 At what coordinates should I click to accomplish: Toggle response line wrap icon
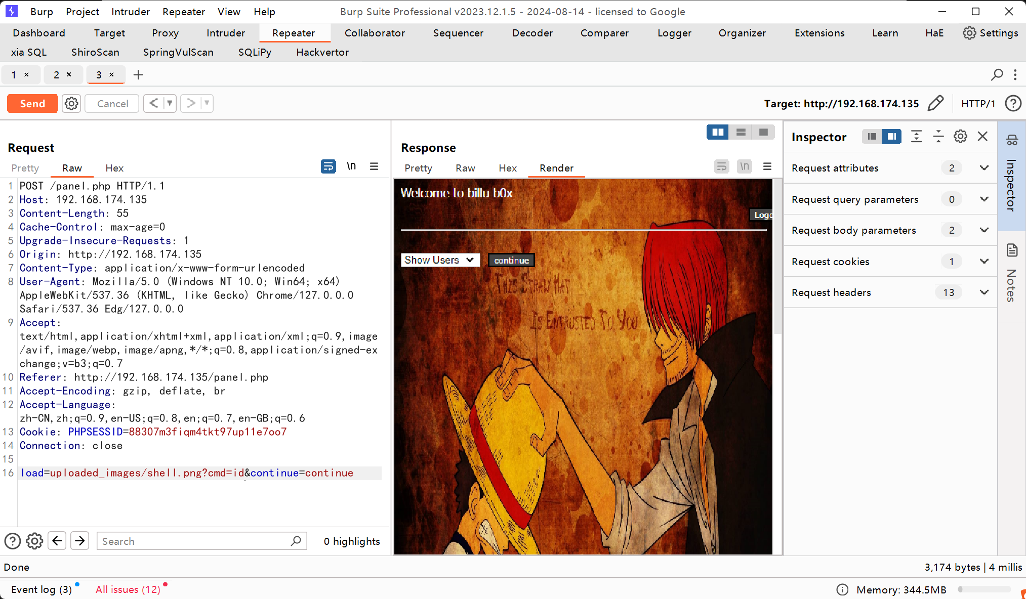coord(721,166)
